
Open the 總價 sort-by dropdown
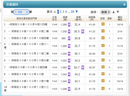pos(106,12)
